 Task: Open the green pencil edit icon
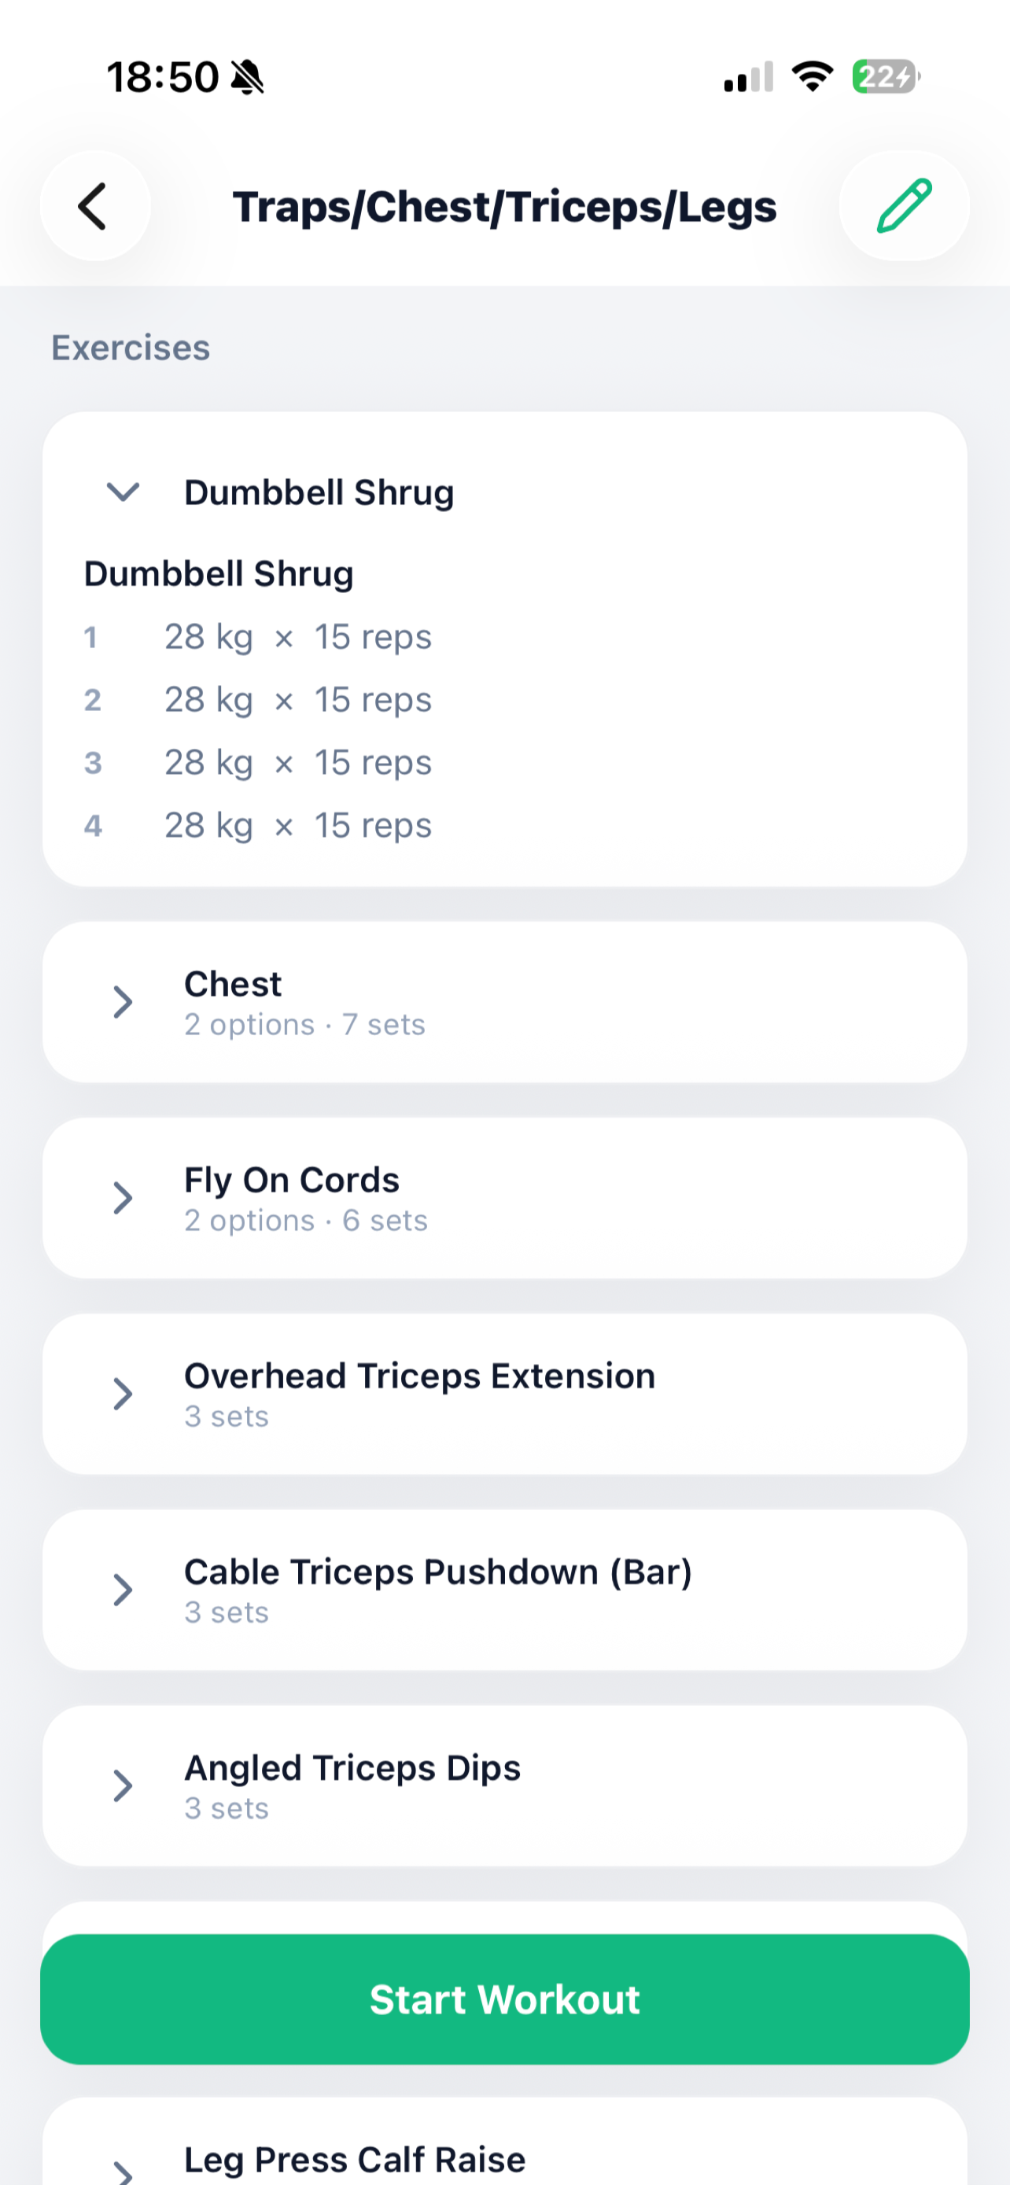coord(904,206)
